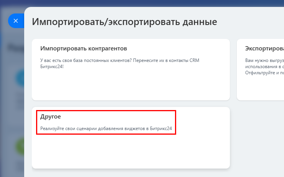Click the blurred blue circle icon behind panel
The width and height of the screenshot is (284, 177).
pyautogui.click(x=20, y=79)
